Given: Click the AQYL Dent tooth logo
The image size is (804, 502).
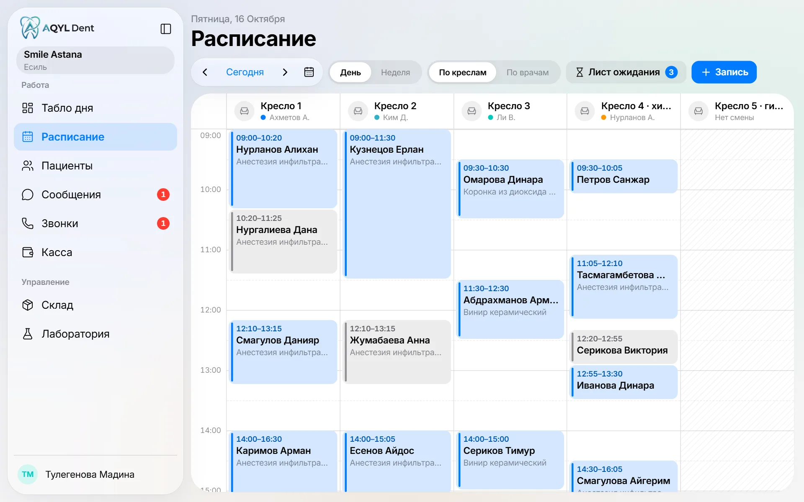Looking at the screenshot, I should (x=30, y=28).
